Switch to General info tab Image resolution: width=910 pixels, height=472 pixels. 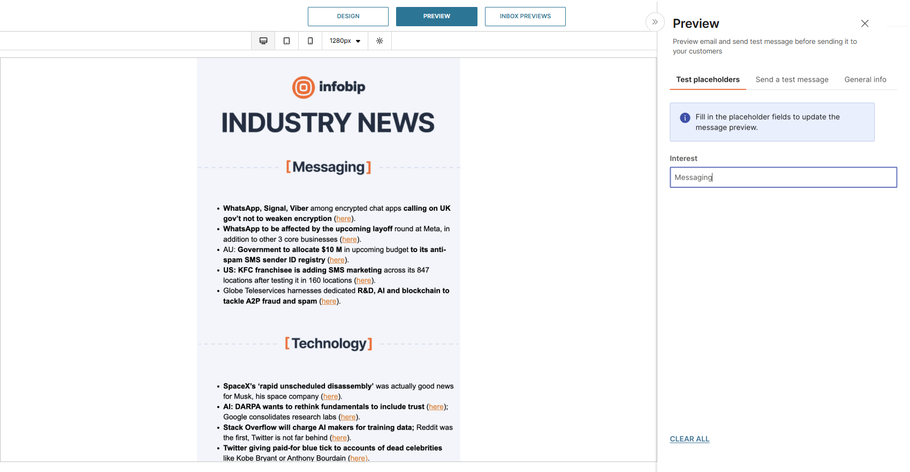(x=865, y=80)
